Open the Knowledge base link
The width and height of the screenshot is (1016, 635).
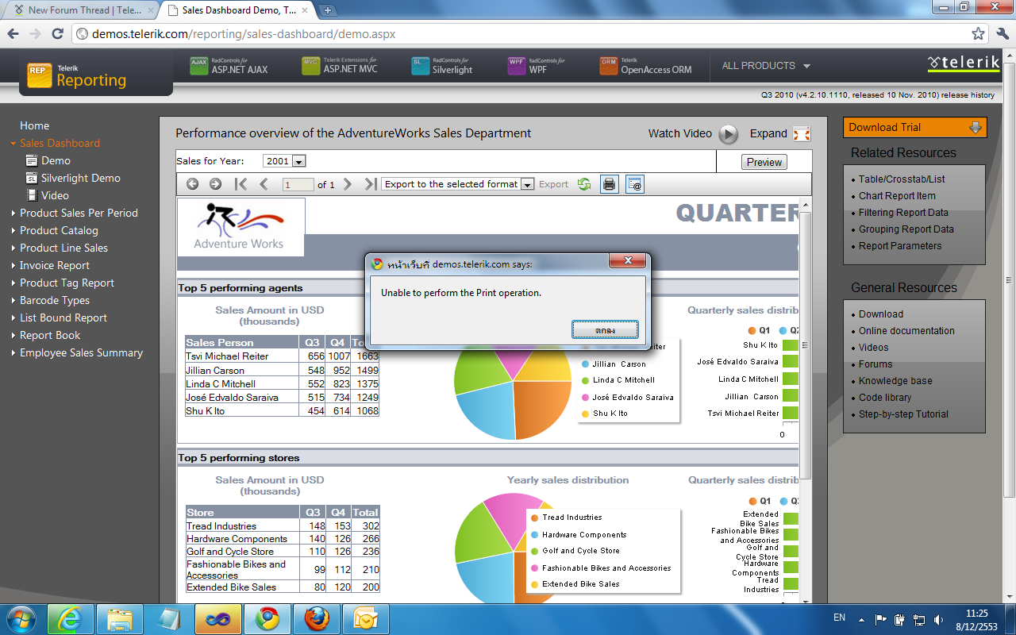[x=895, y=381]
